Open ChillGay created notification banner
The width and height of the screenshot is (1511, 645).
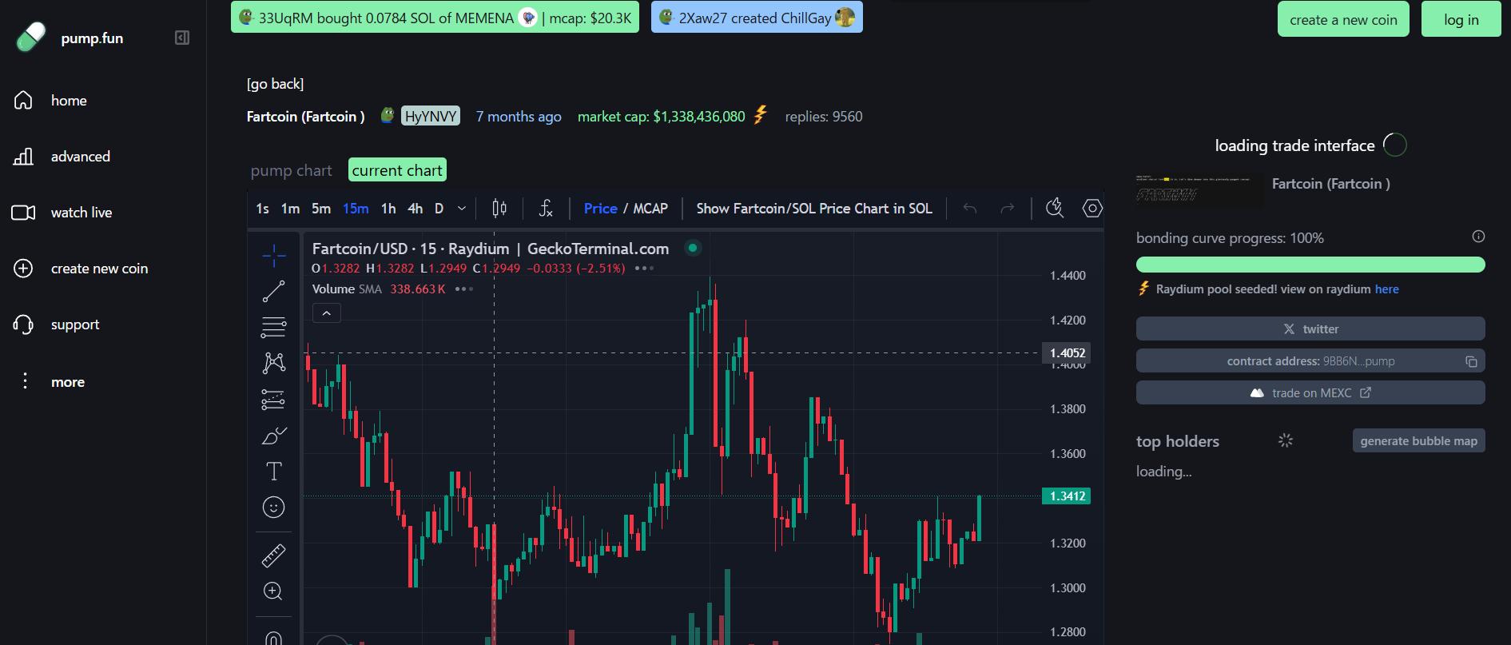click(x=757, y=18)
